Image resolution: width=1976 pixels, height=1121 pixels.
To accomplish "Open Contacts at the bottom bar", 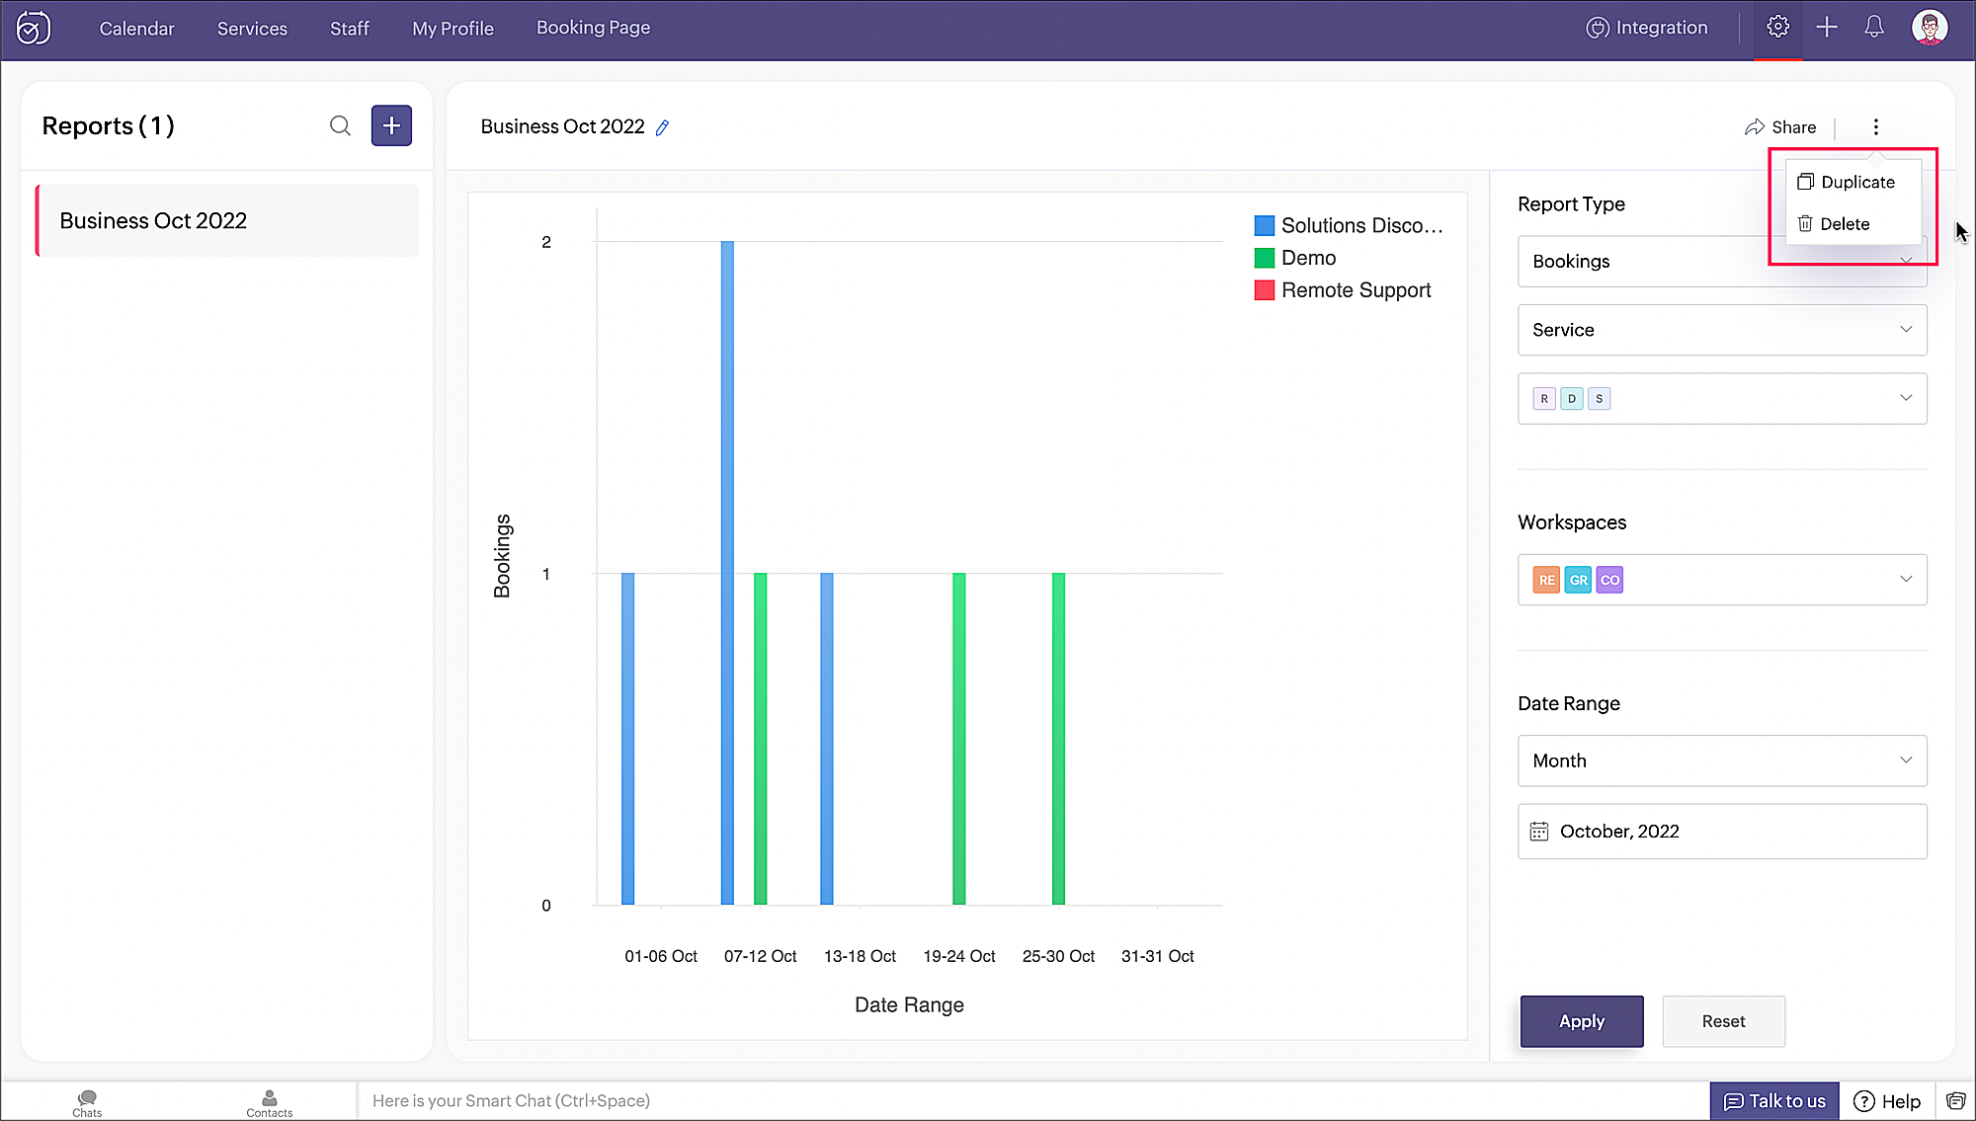I will click(x=269, y=1102).
